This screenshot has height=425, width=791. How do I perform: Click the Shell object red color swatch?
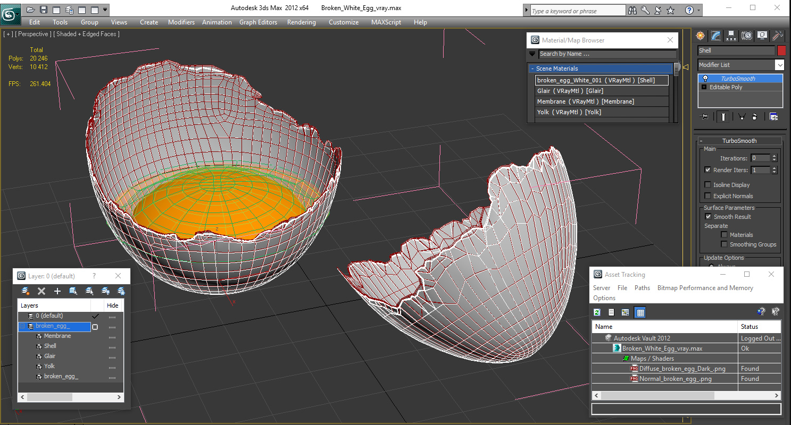click(781, 50)
